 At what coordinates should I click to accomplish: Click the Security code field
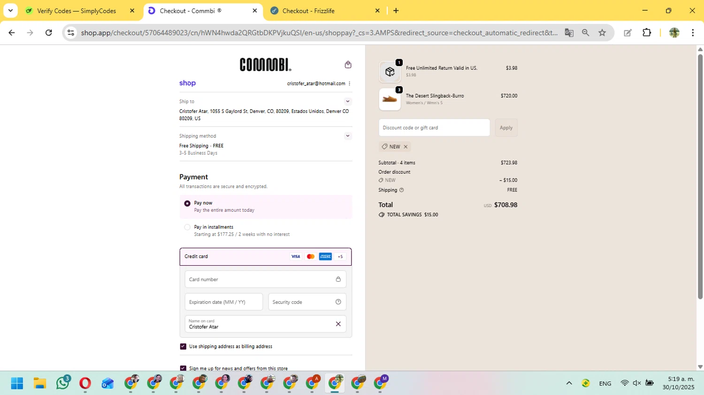click(x=307, y=302)
